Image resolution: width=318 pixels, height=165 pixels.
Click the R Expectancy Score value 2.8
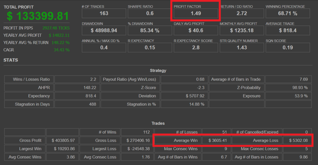pos(196,48)
